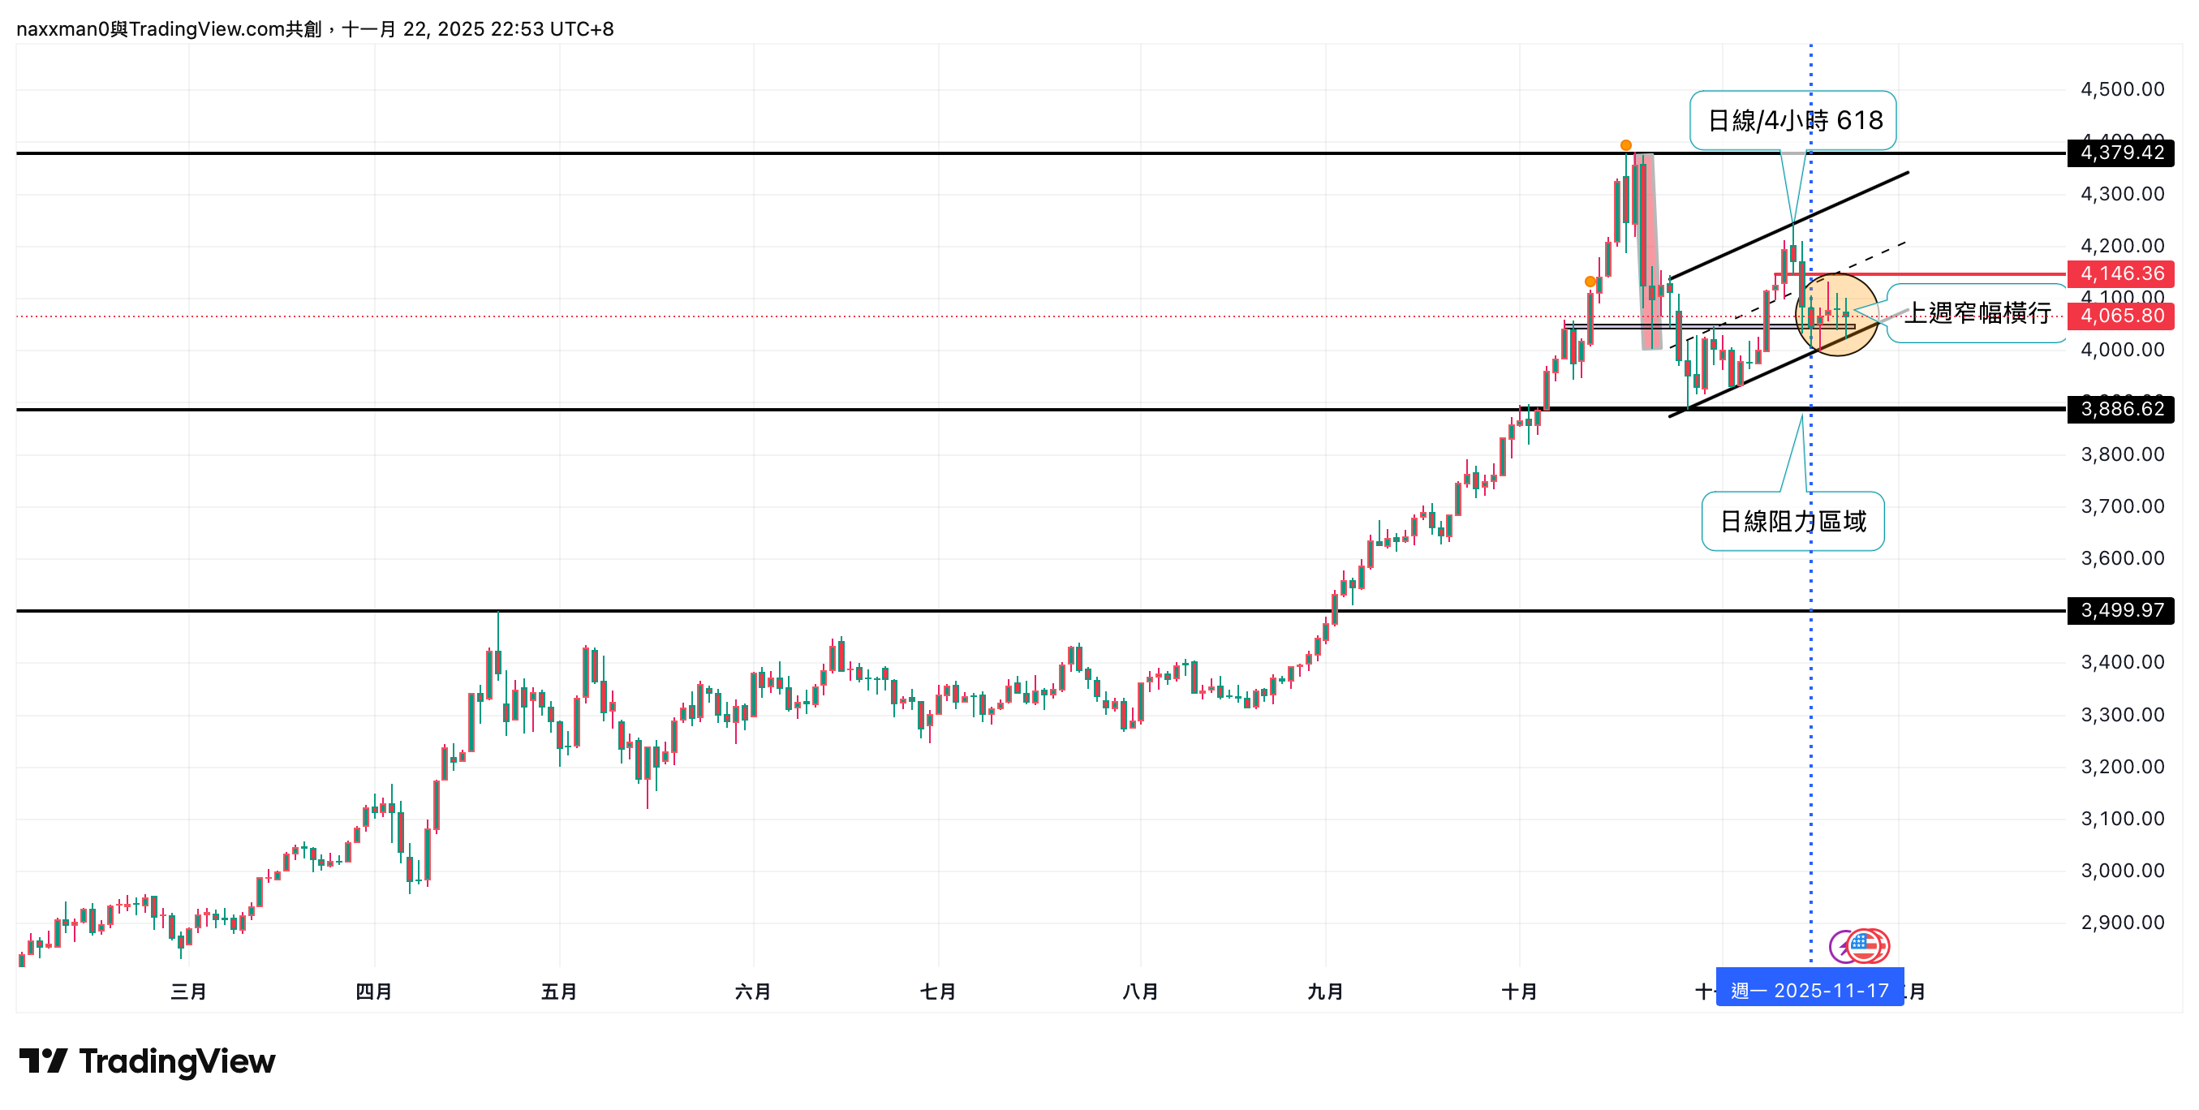Select the orange highlighted circle on recent candles
The height and width of the screenshot is (1110, 2199).
tap(1837, 314)
